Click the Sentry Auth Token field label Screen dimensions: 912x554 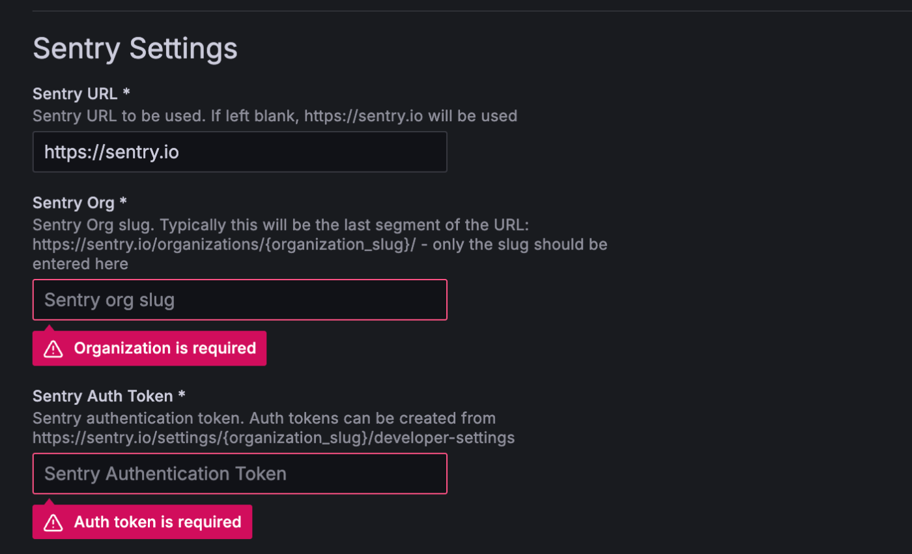tap(102, 396)
